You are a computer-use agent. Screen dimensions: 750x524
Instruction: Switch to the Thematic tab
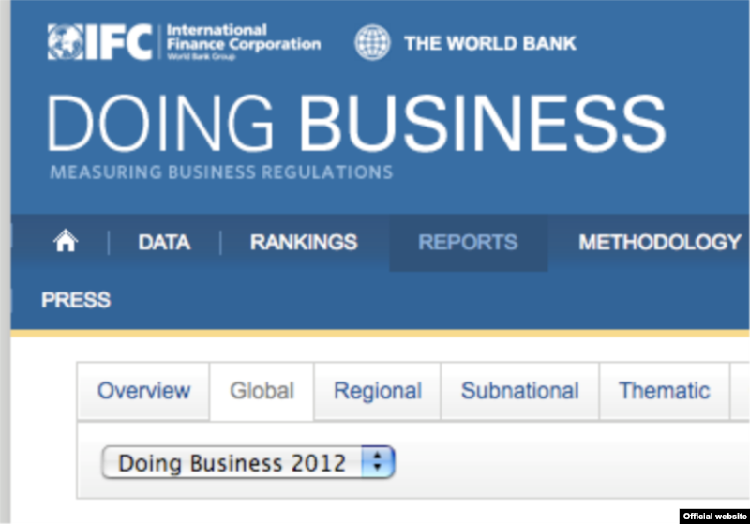pyautogui.click(x=664, y=391)
